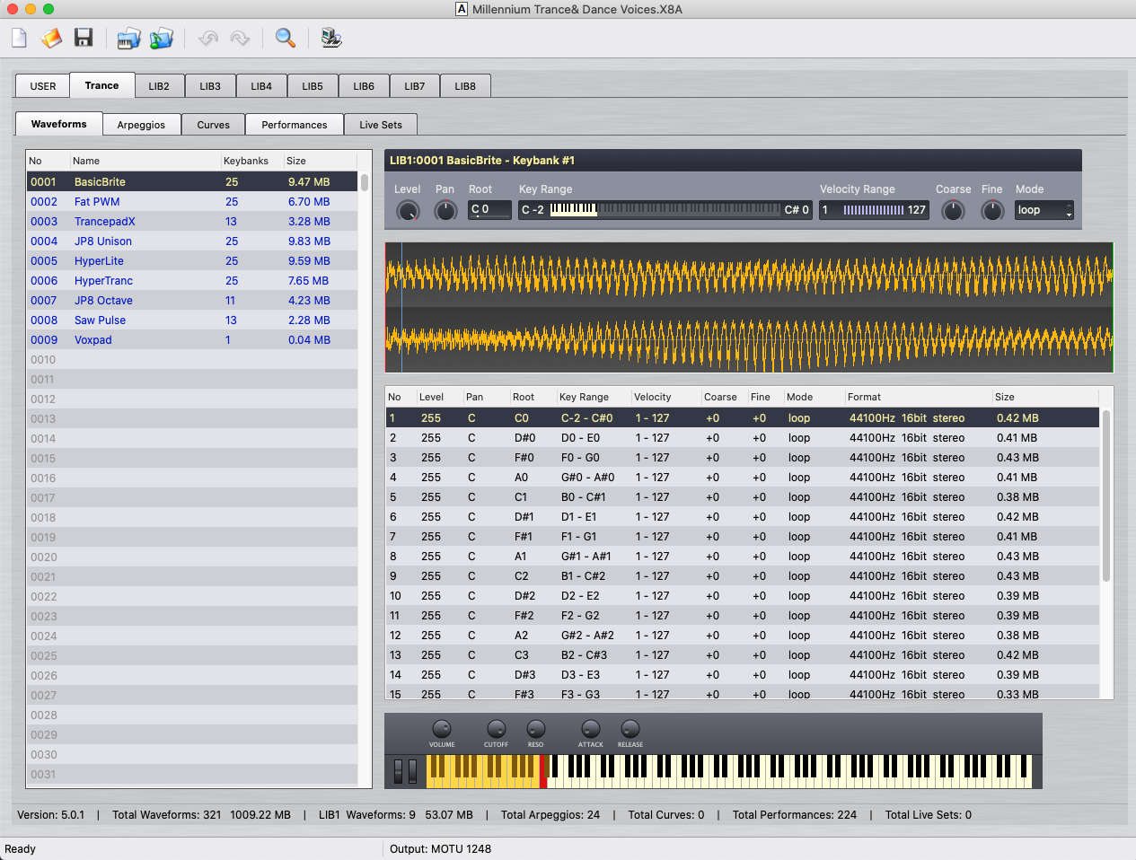
Task: Click the computer-to-keyboard connection icon
Action: click(331, 38)
